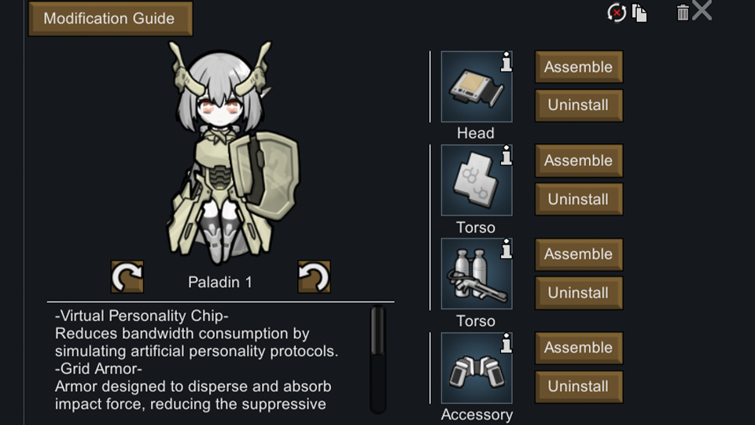
Task: Assemble a Head part
Action: [579, 67]
